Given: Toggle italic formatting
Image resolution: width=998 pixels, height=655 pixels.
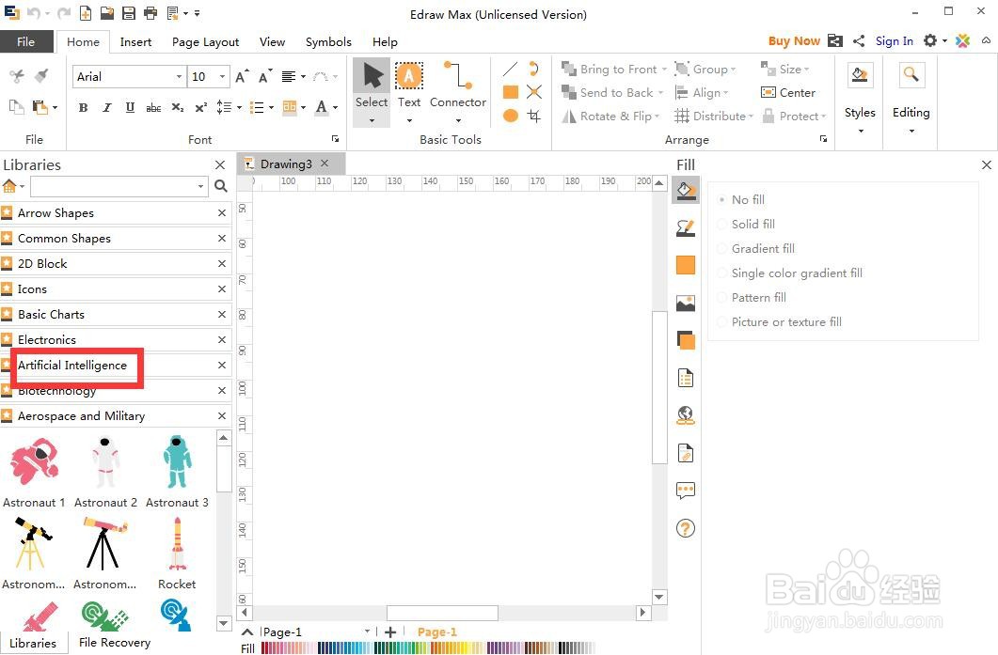Looking at the screenshot, I should click(x=106, y=107).
